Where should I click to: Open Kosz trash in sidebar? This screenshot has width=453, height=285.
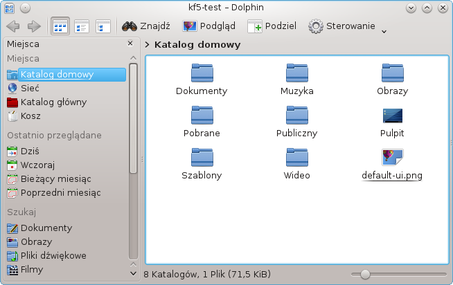(x=30, y=116)
